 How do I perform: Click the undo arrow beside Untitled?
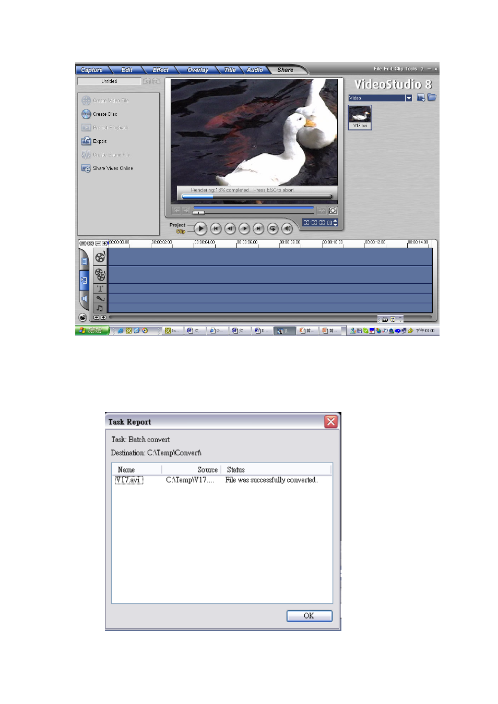click(x=147, y=81)
